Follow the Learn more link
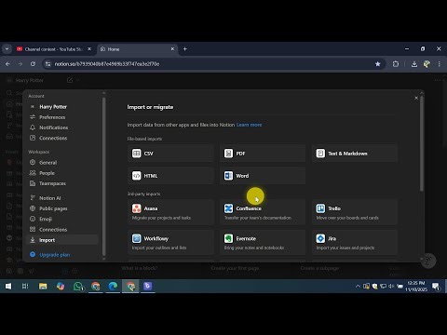447x335 pixels. tap(249, 125)
